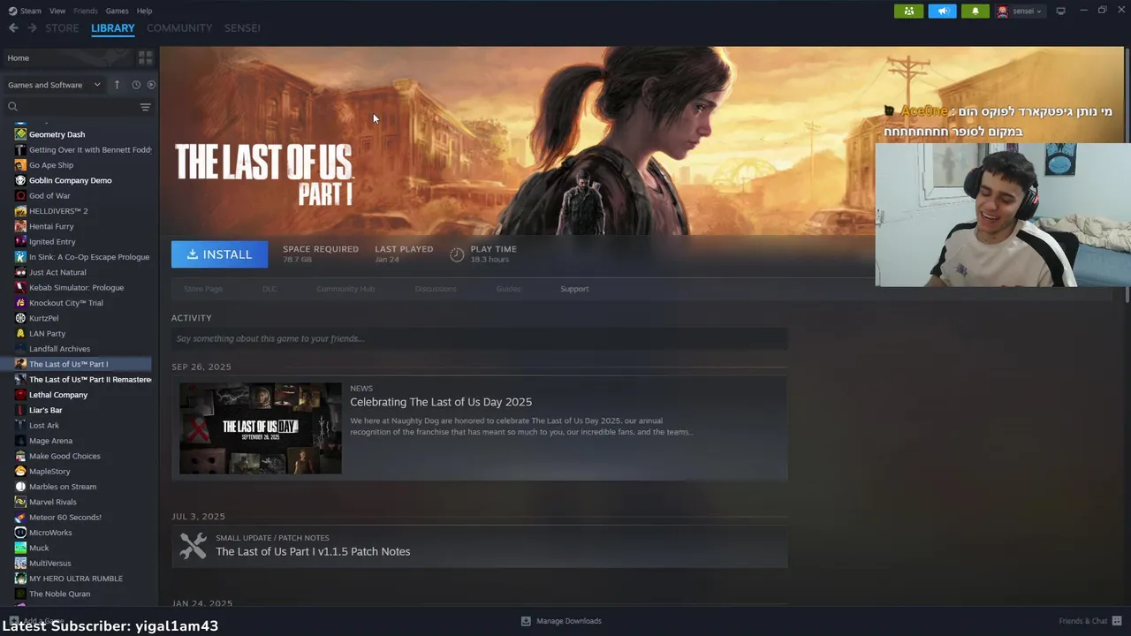Open the Discussions link
The width and height of the screenshot is (1131, 636).
click(436, 289)
